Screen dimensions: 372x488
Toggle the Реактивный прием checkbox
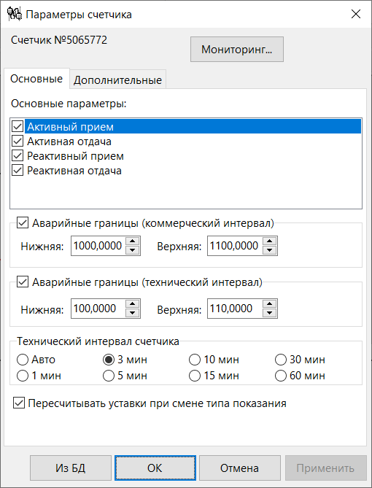pos(18,156)
